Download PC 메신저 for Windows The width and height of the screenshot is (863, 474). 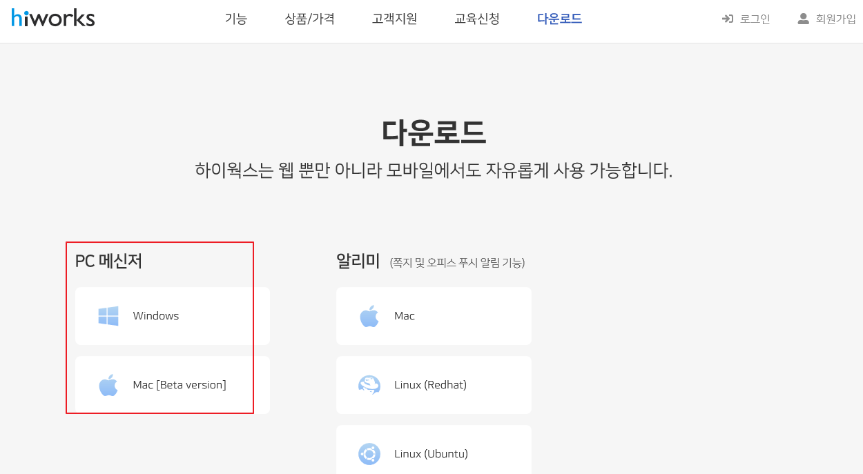(173, 316)
